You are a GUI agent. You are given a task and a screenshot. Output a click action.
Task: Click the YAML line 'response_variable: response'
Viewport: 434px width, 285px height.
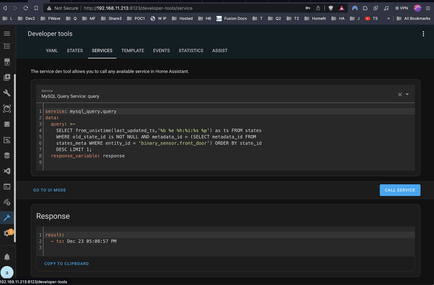(x=88, y=156)
